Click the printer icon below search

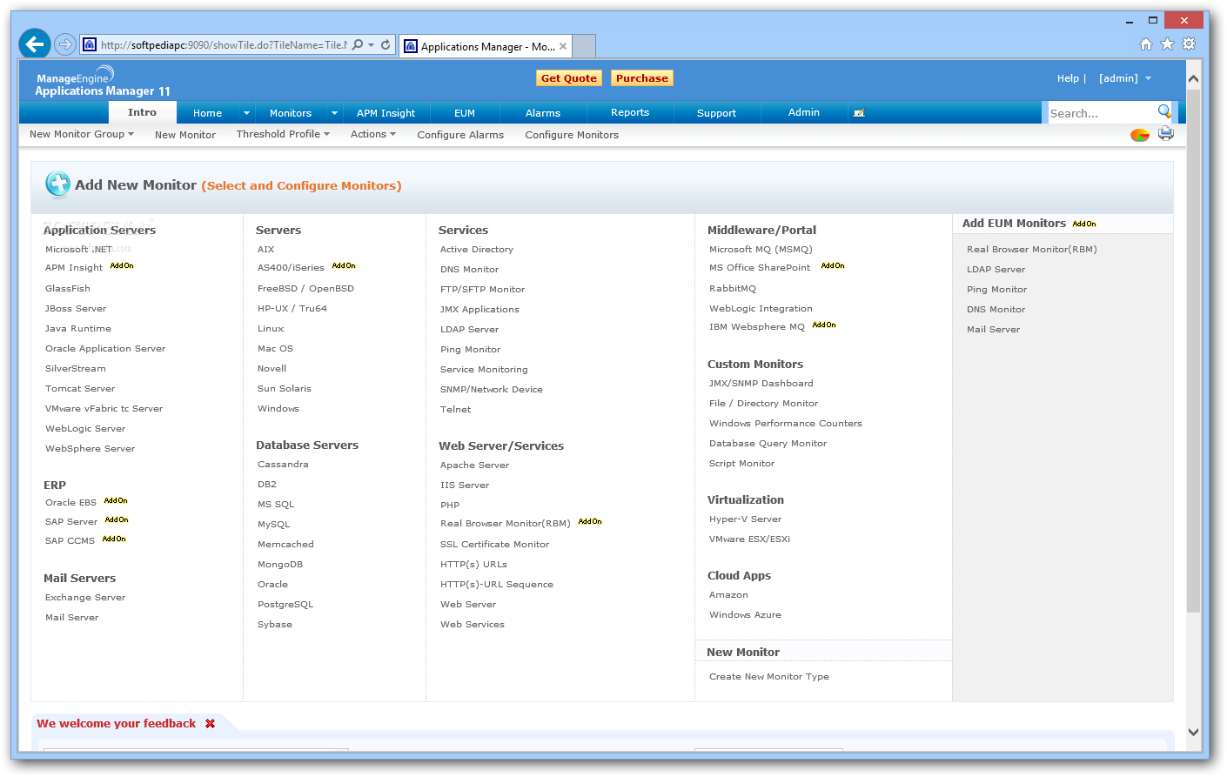point(1166,134)
